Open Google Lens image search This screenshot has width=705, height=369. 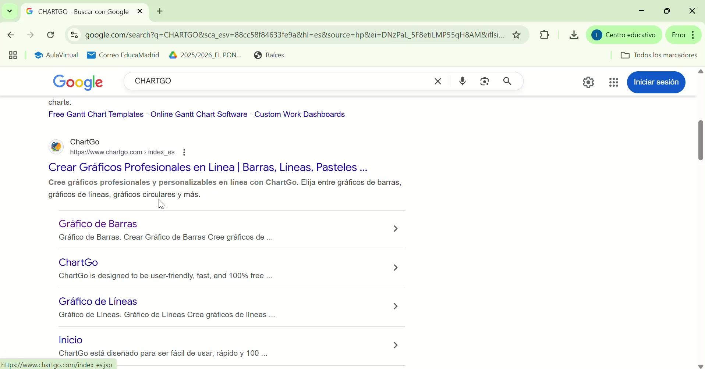click(x=485, y=81)
